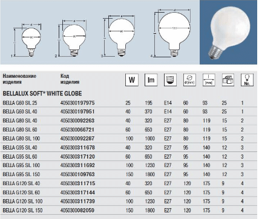Click the Наименование изделия column header
The image size is (259, 219).
(x=19, y=79)
